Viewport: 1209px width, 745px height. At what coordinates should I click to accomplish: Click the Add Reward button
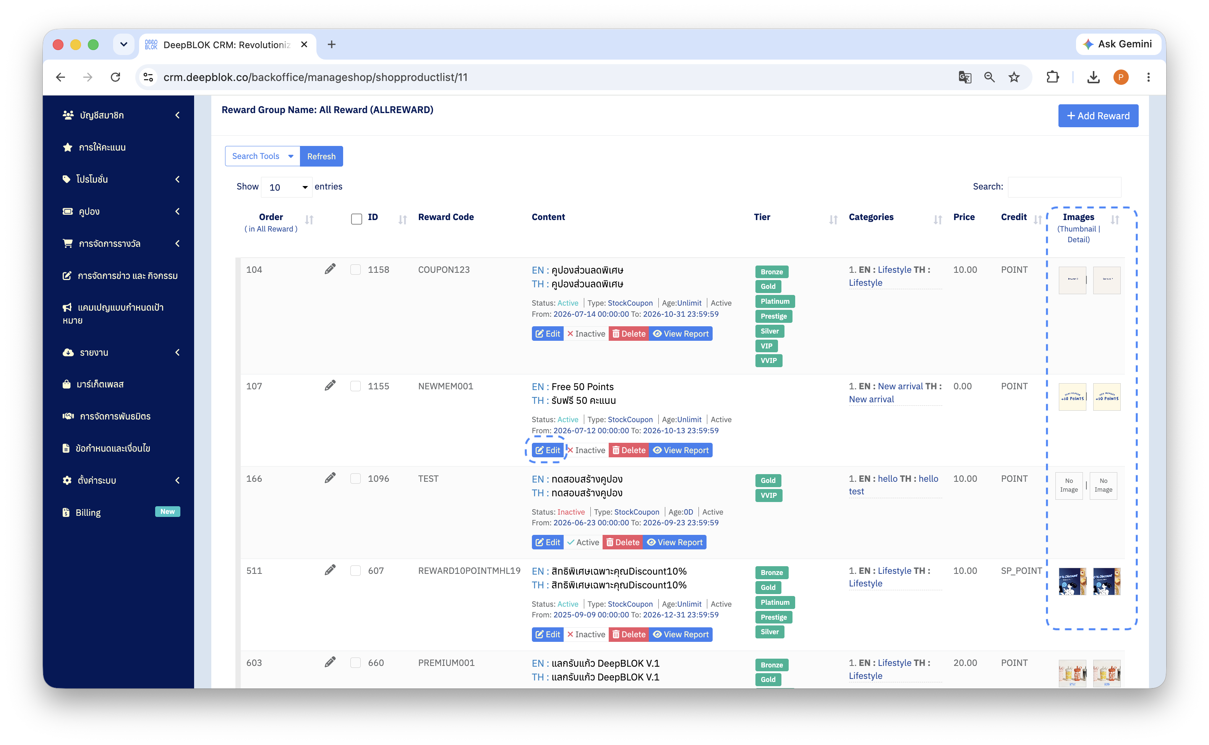point(1098,116)
